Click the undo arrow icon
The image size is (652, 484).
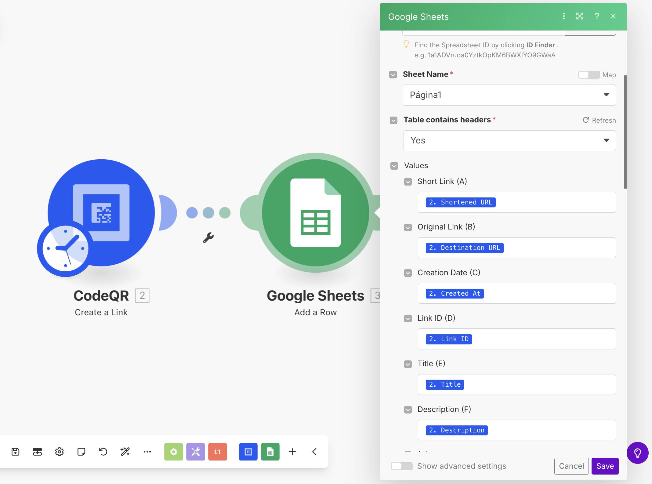coord(103,452)
